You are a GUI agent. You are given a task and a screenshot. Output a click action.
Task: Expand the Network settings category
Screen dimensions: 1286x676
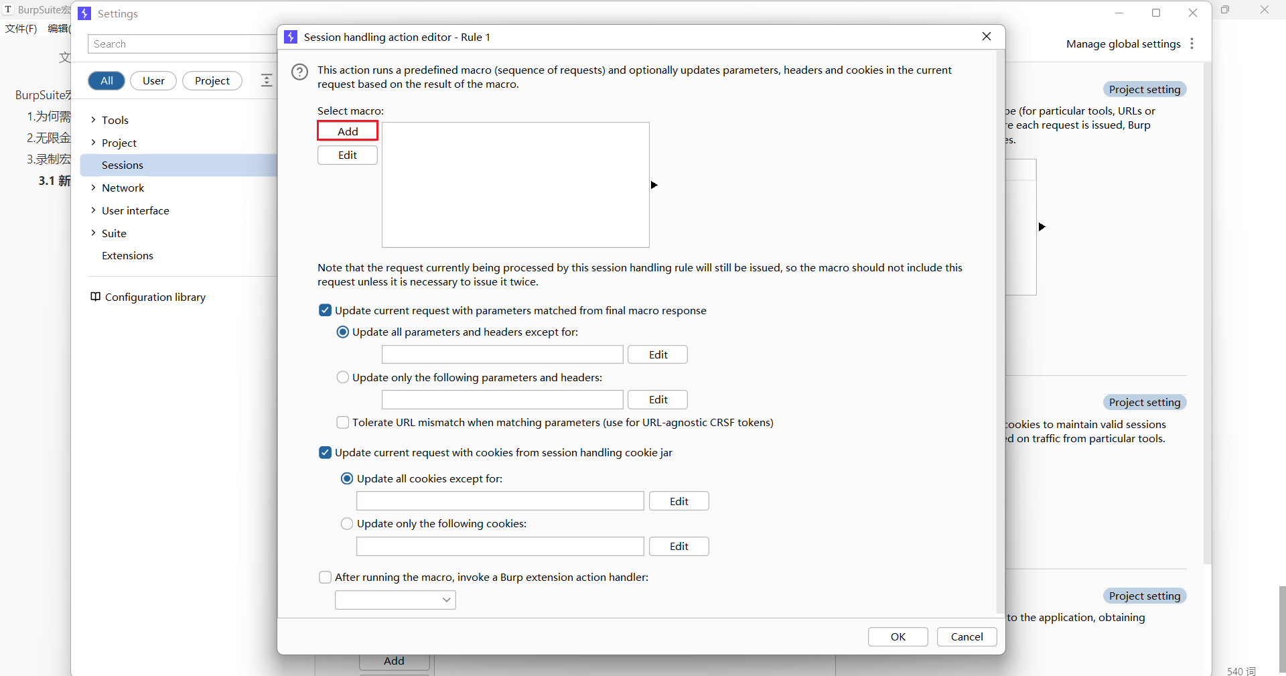[x=93, y=188]
